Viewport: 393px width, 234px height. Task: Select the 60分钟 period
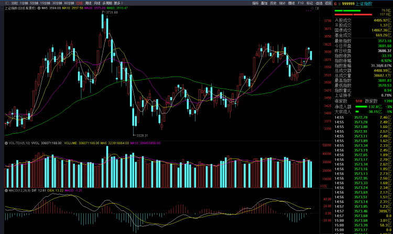click(69, 3)
